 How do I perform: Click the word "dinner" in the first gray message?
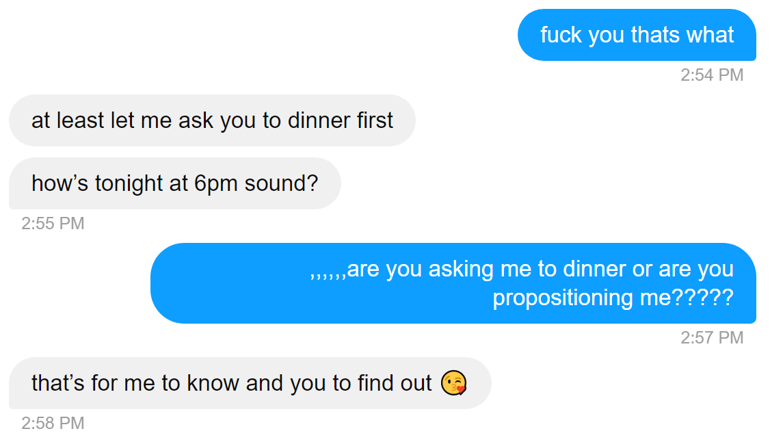tap(319, 120)
